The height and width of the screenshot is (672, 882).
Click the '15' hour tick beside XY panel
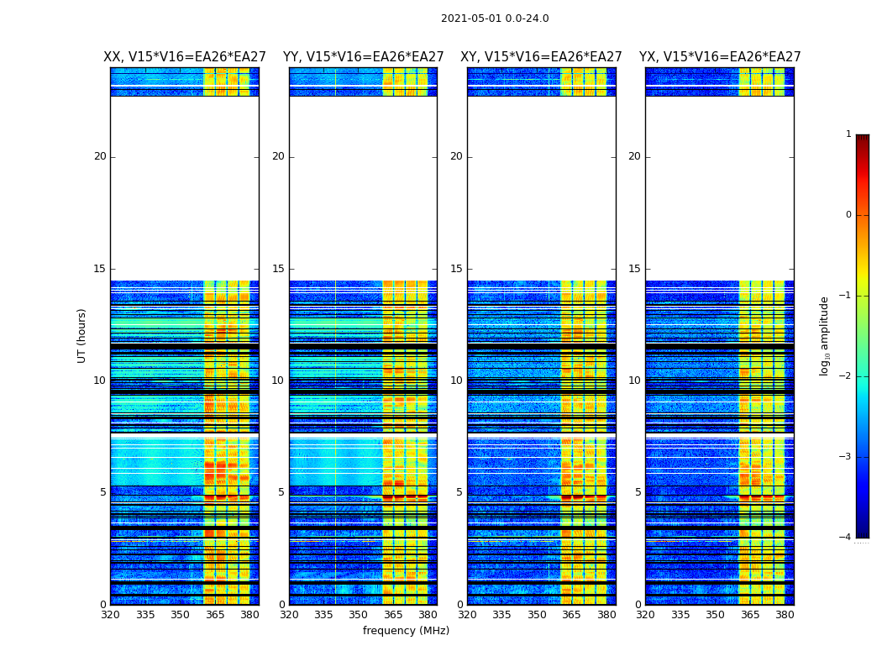457,269
